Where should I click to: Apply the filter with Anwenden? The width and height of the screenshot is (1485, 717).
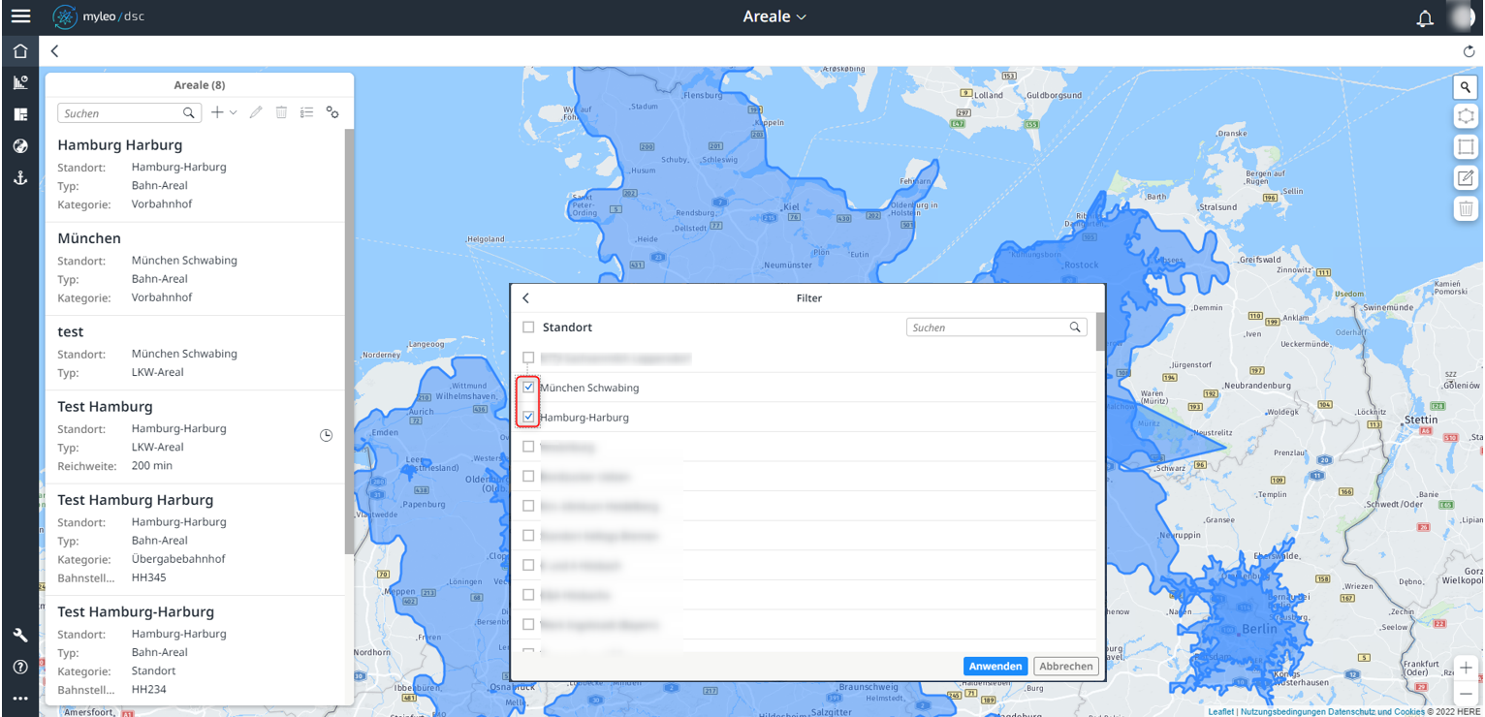pos(995,667)
